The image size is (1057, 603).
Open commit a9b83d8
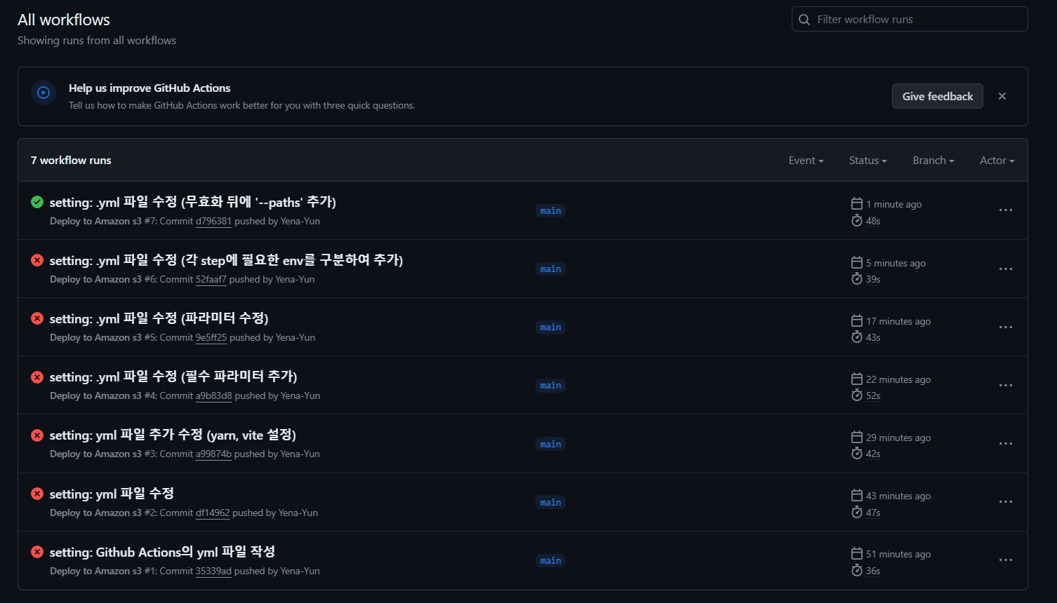[x=214, y=395]
